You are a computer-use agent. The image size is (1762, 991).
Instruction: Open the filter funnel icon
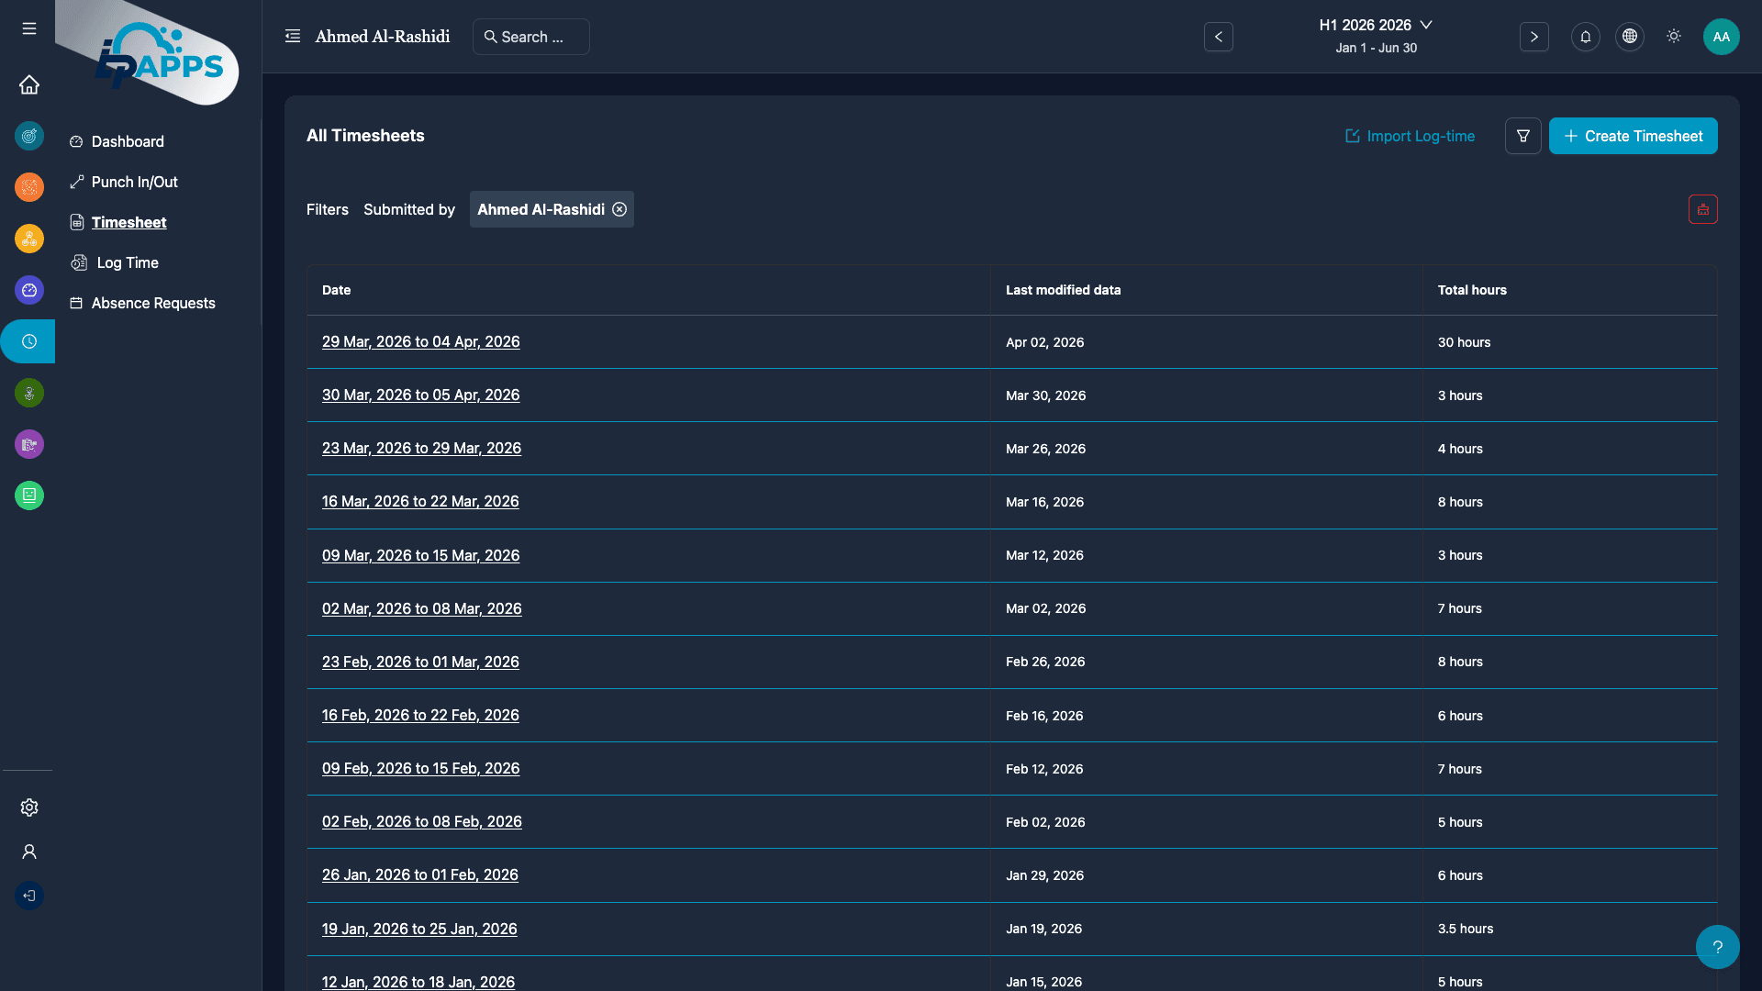click(1522, 136)
